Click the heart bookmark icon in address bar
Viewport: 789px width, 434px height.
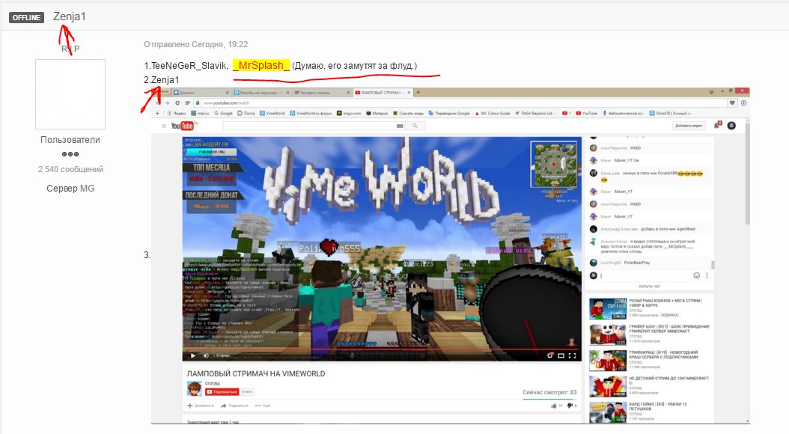point(732,103)
